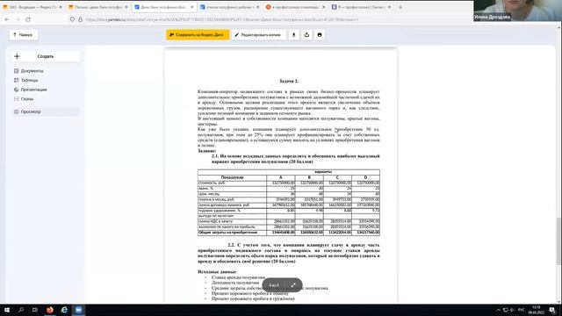This screenshot has width=562, height=316.
Task: Click the browser Reload icon
Action: (28, 19)
